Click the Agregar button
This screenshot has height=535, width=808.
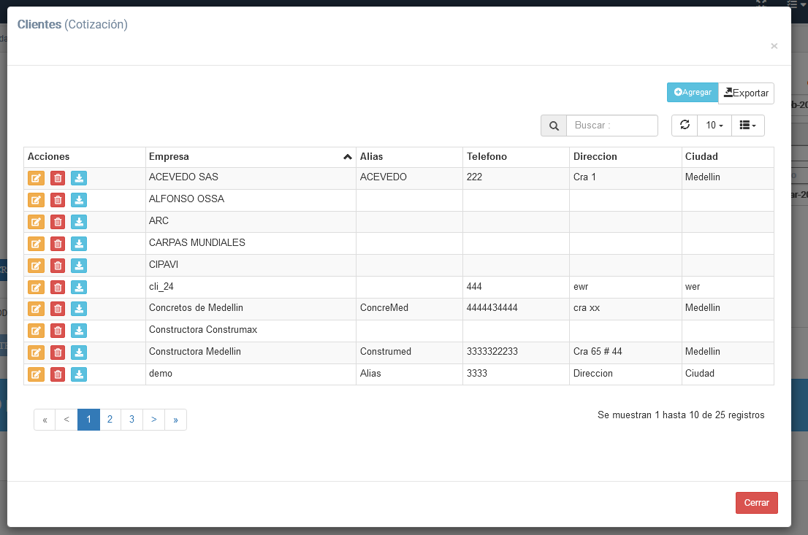tap(693, 93)
